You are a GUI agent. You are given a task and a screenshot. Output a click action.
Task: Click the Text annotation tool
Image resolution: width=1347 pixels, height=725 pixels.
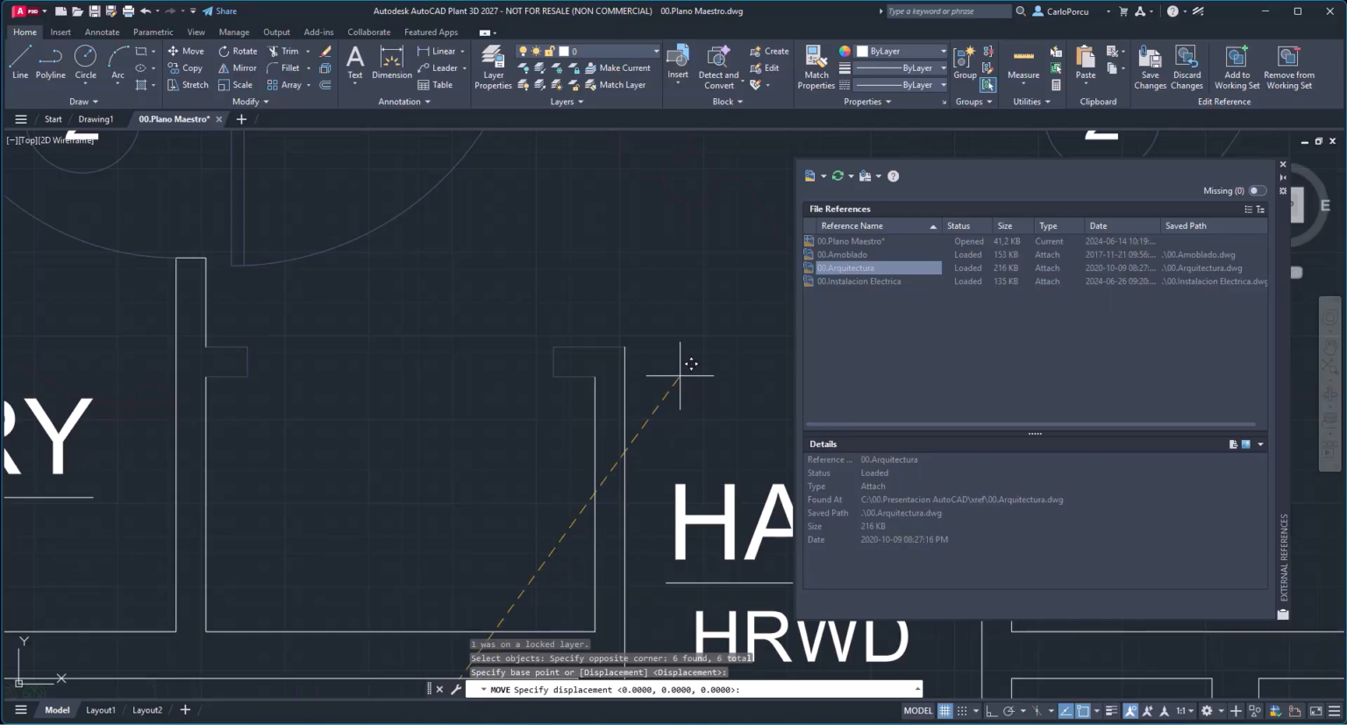[355, 63]
